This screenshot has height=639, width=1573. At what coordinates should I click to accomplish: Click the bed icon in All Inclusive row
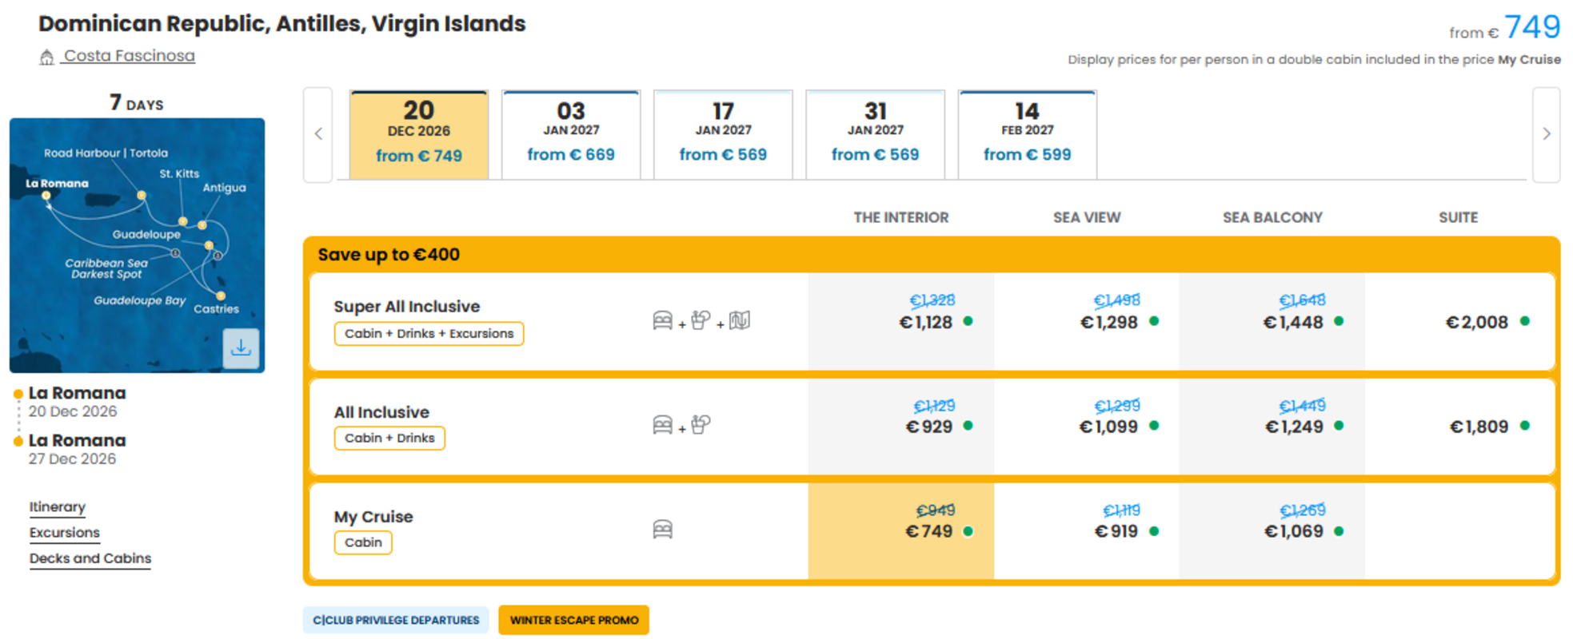[662, 424]
